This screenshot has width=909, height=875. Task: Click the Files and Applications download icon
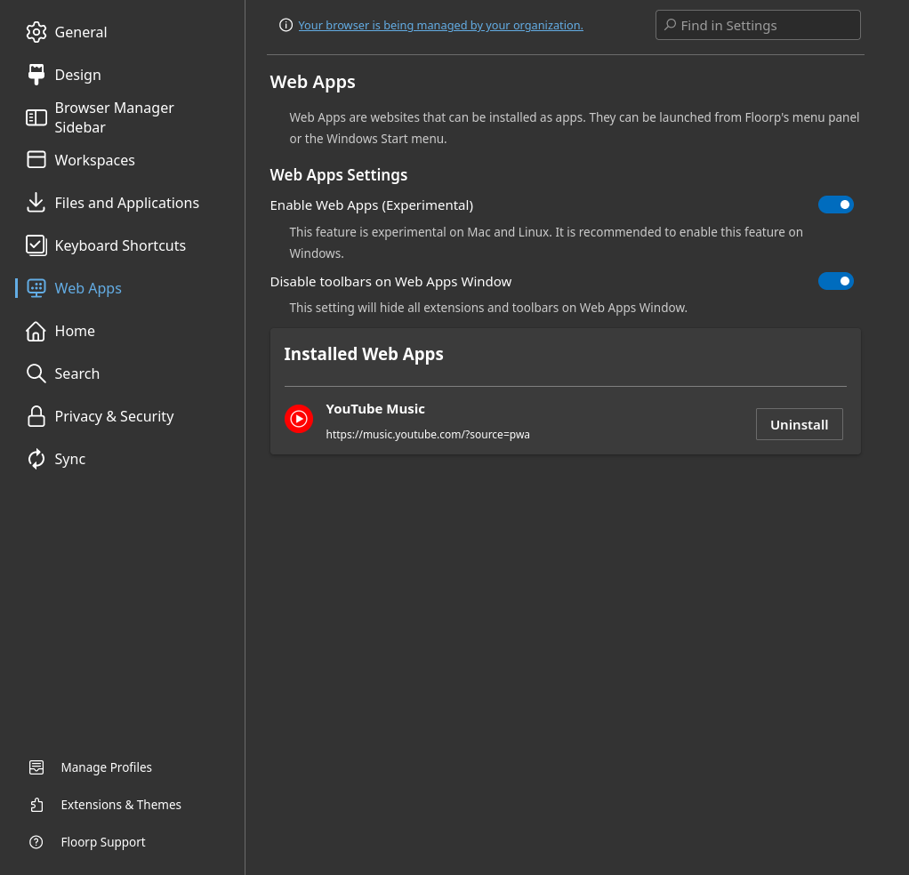tap(36, 203)
